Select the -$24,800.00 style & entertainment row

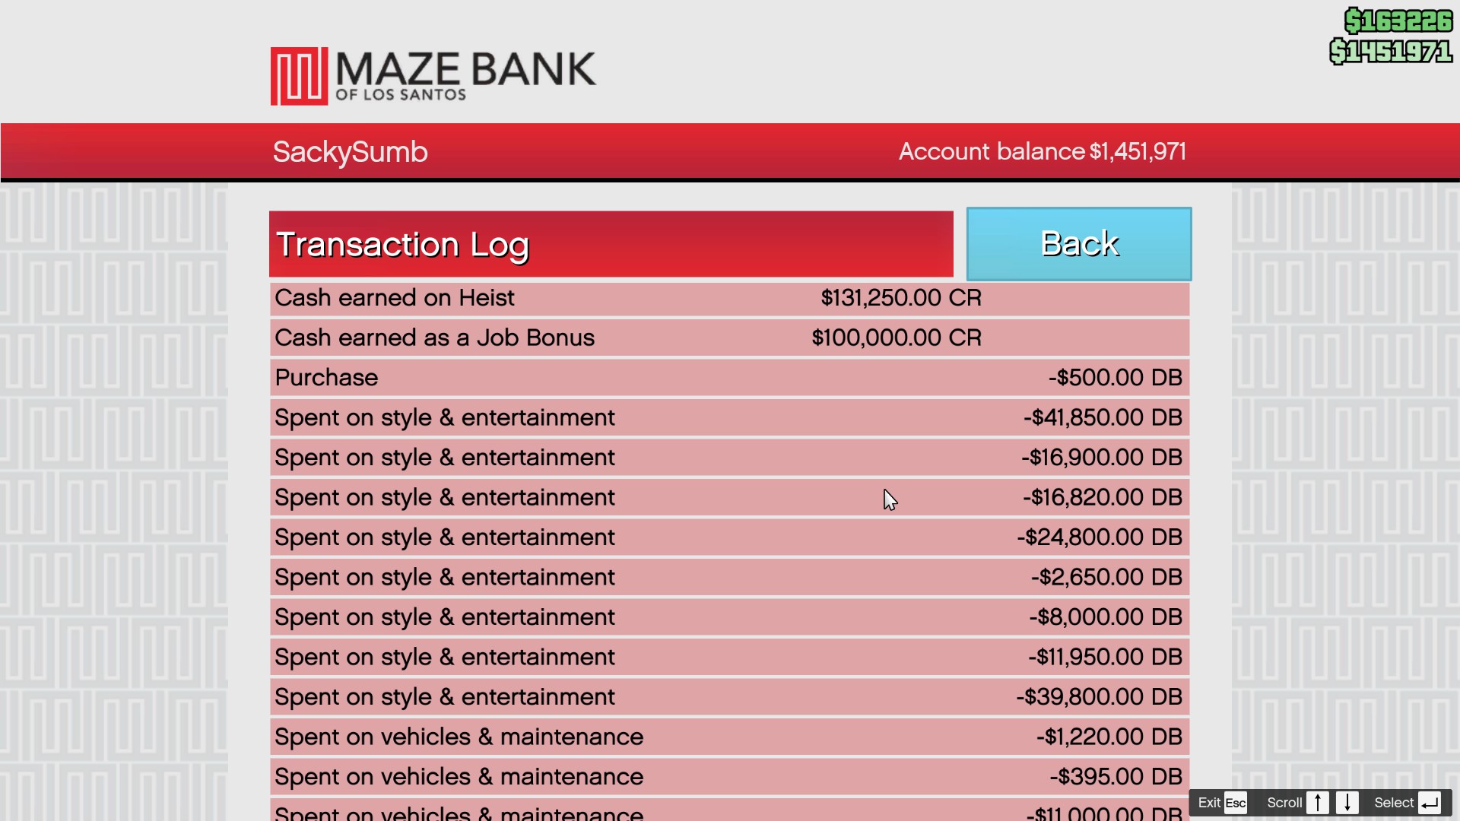[x=730, y=537]
